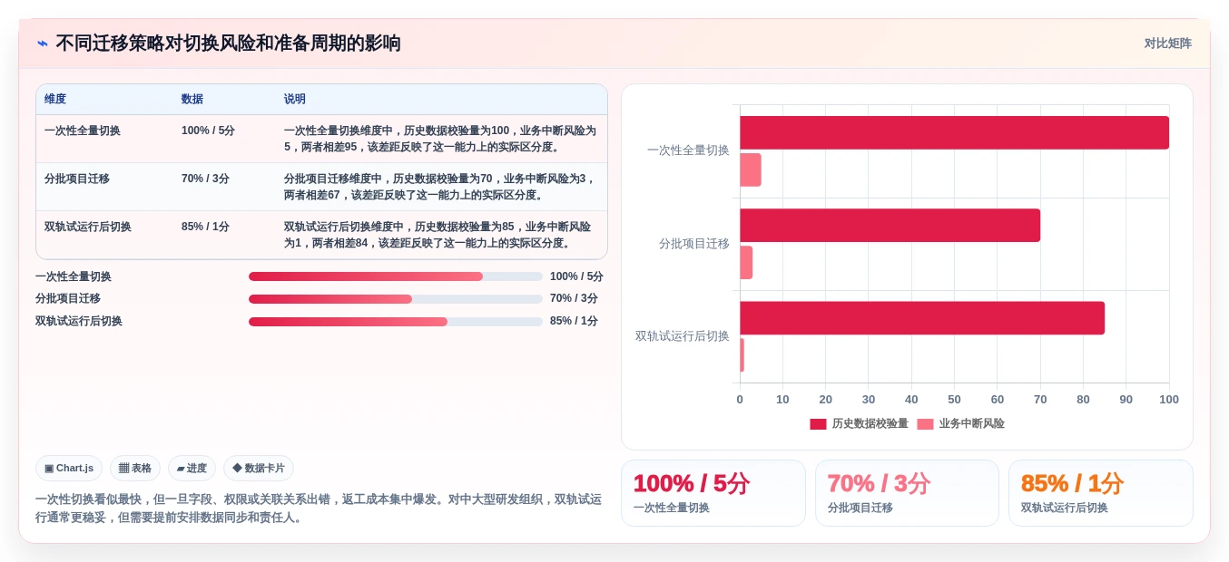Click 分批项目迁移 light pink risk bar
The width and height of the screenshot is (1229, 562).
point(746,262)
